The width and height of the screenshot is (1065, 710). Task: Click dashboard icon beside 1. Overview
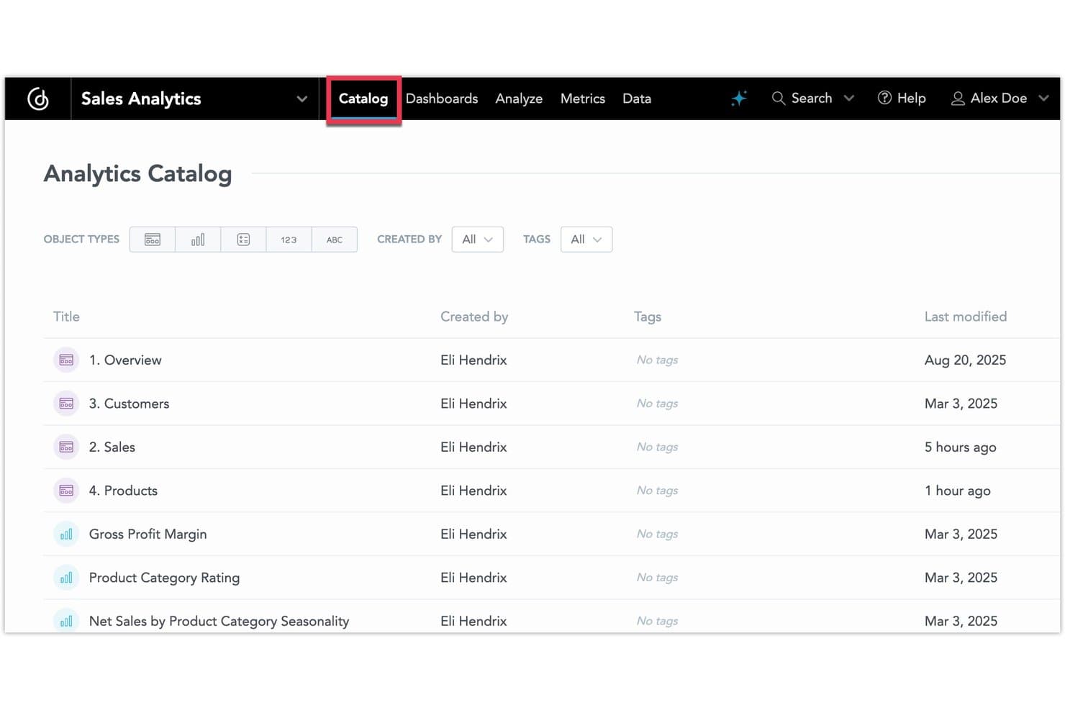tap(66, 360)
